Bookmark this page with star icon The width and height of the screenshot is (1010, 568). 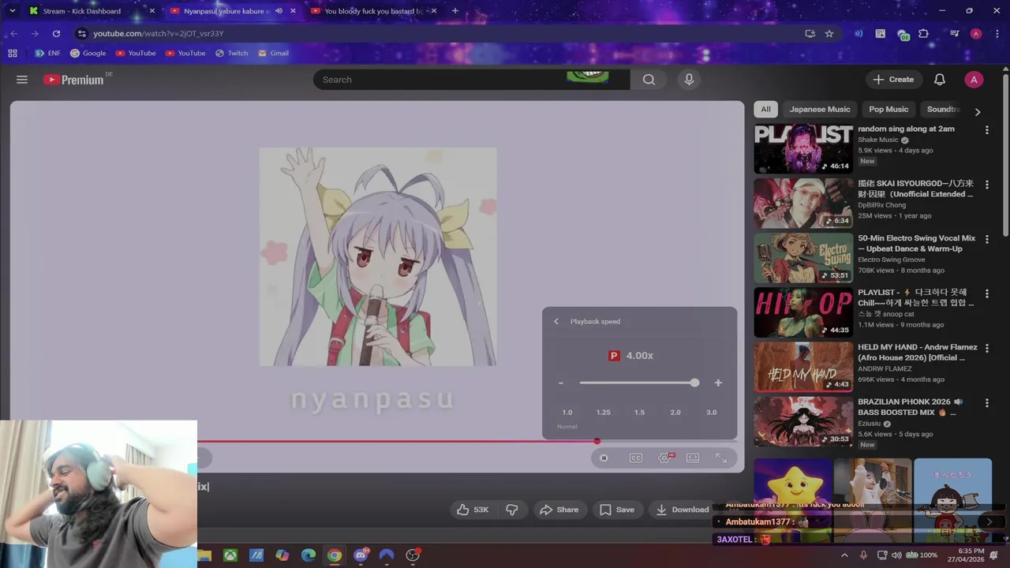[x=829, y=33]
